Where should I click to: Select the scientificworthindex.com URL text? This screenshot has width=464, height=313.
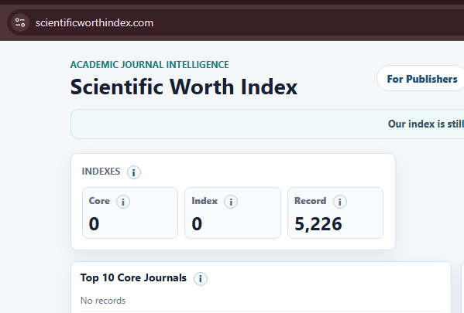tap(95, 23)
